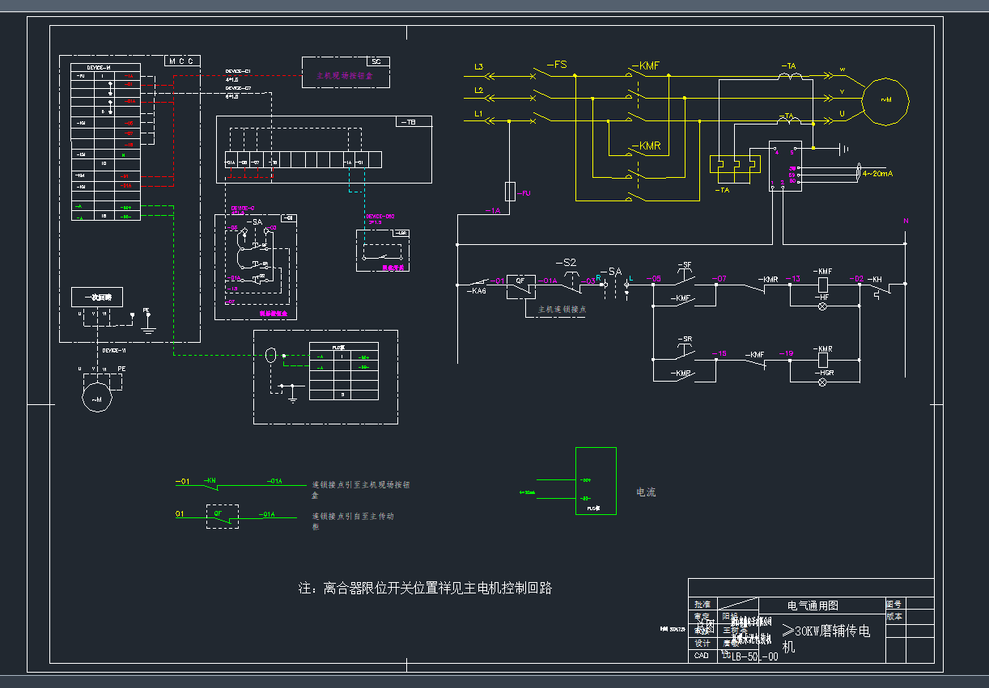The image size is (989, 688).
Task: Click the yellow three-phase motor symbol
Action: [885, 100]
